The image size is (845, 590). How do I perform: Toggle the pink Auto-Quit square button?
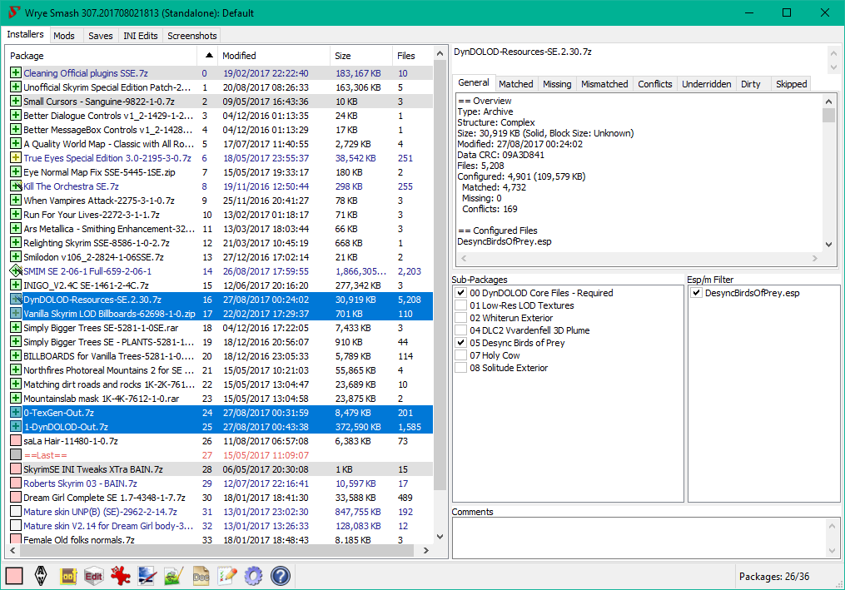coord(14,576)
